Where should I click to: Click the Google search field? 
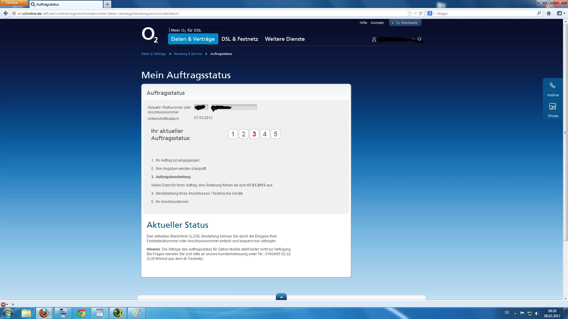pos(485,13)
